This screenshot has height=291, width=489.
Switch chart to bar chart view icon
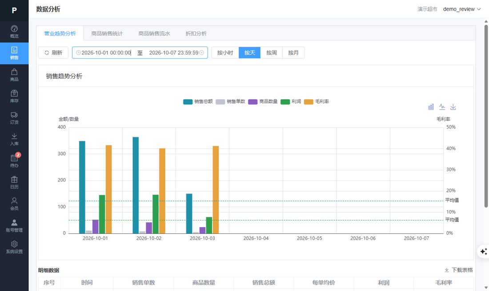pos(431,107)
